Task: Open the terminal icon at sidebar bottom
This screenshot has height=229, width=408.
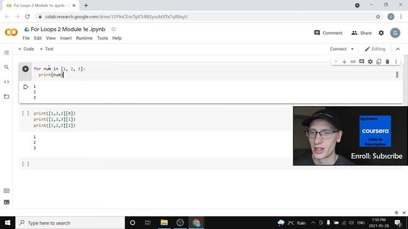Action: 6,202
